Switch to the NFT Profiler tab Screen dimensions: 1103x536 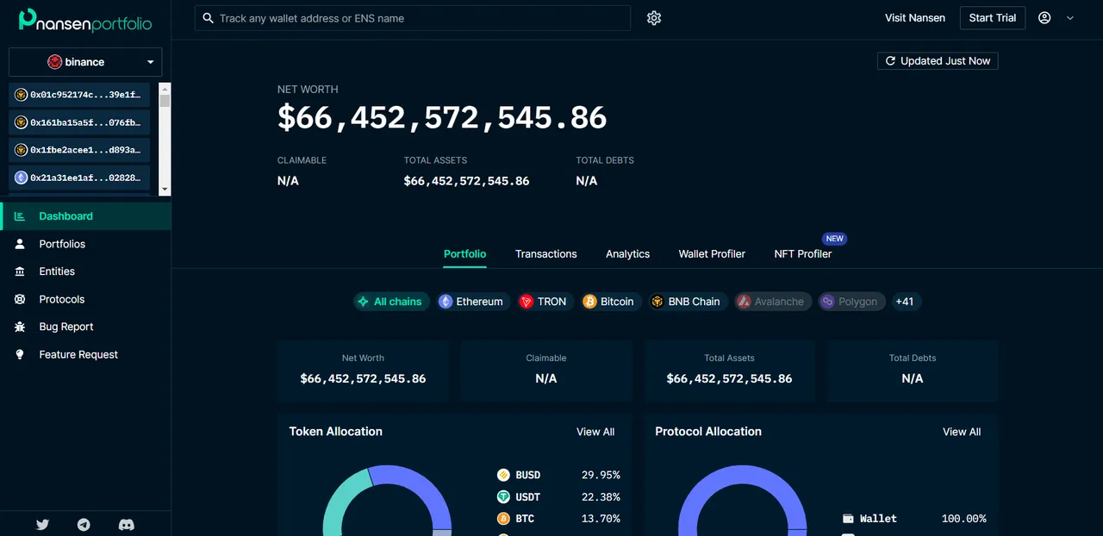pos(803,254)
